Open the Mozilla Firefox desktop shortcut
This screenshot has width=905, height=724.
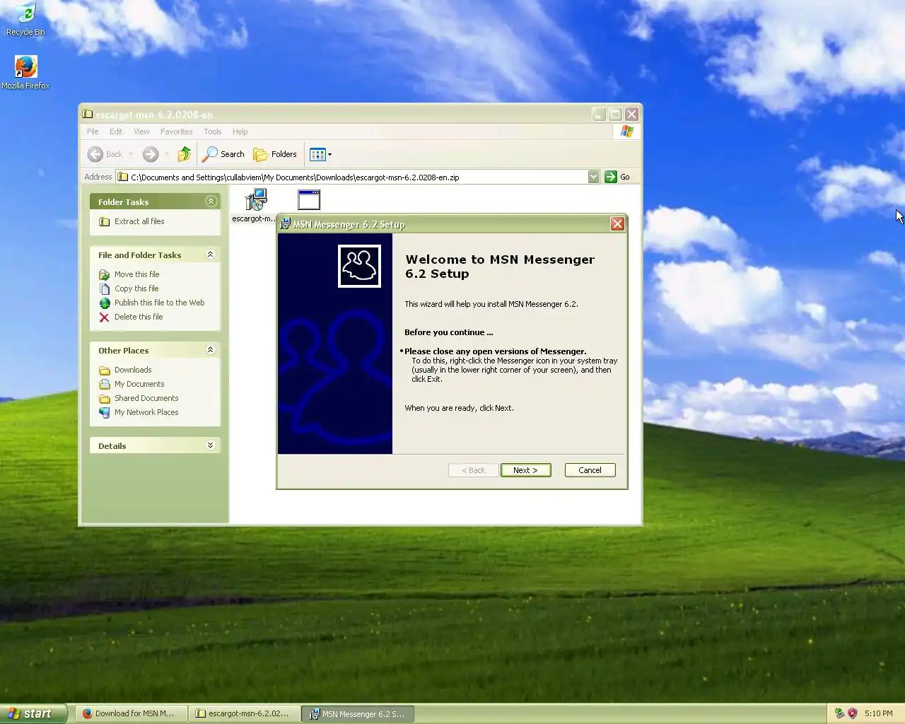coord(25,73)
